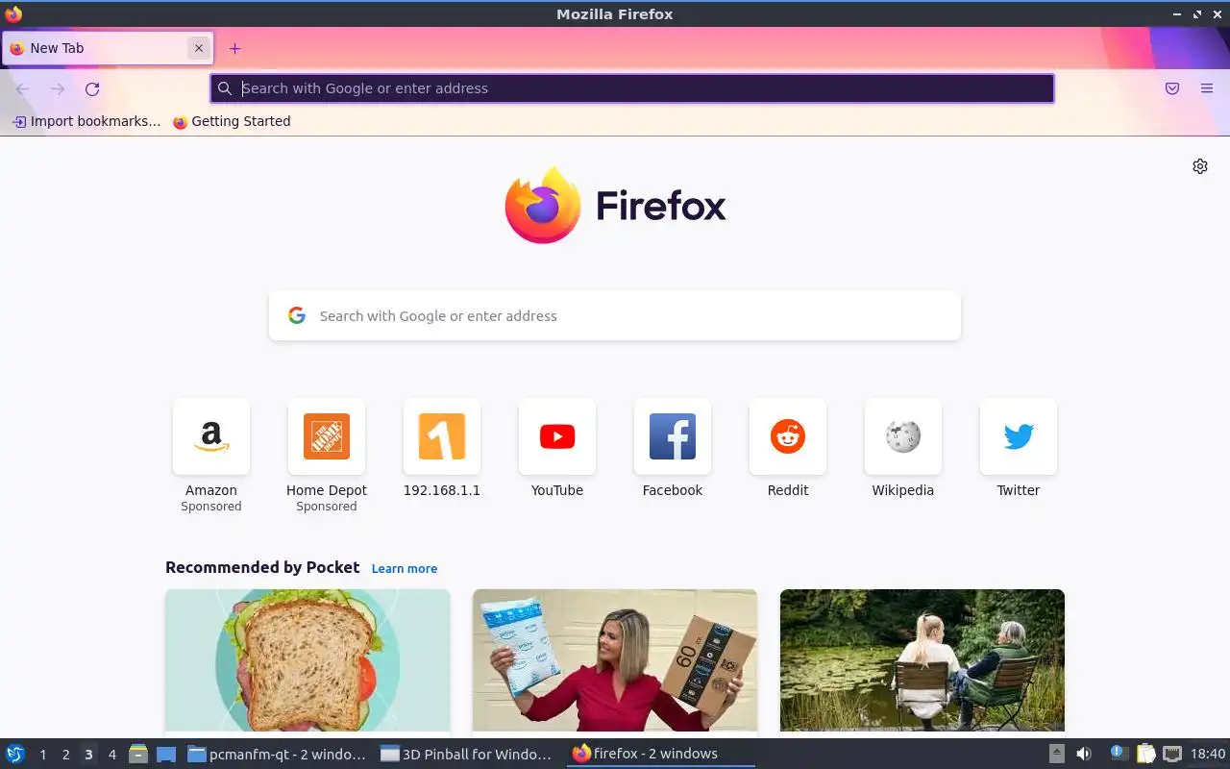Open the file manager launcher in taskbar
Image resolution: width=1230 pixels, height=769 pixels.
tap(138, 754)
